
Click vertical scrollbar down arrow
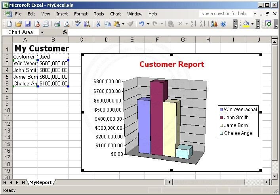click(x=274, y=176)
